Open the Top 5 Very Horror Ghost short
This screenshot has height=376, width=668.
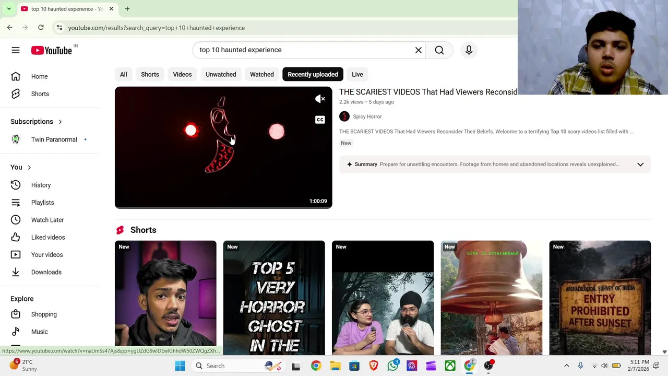pos(274,298)
